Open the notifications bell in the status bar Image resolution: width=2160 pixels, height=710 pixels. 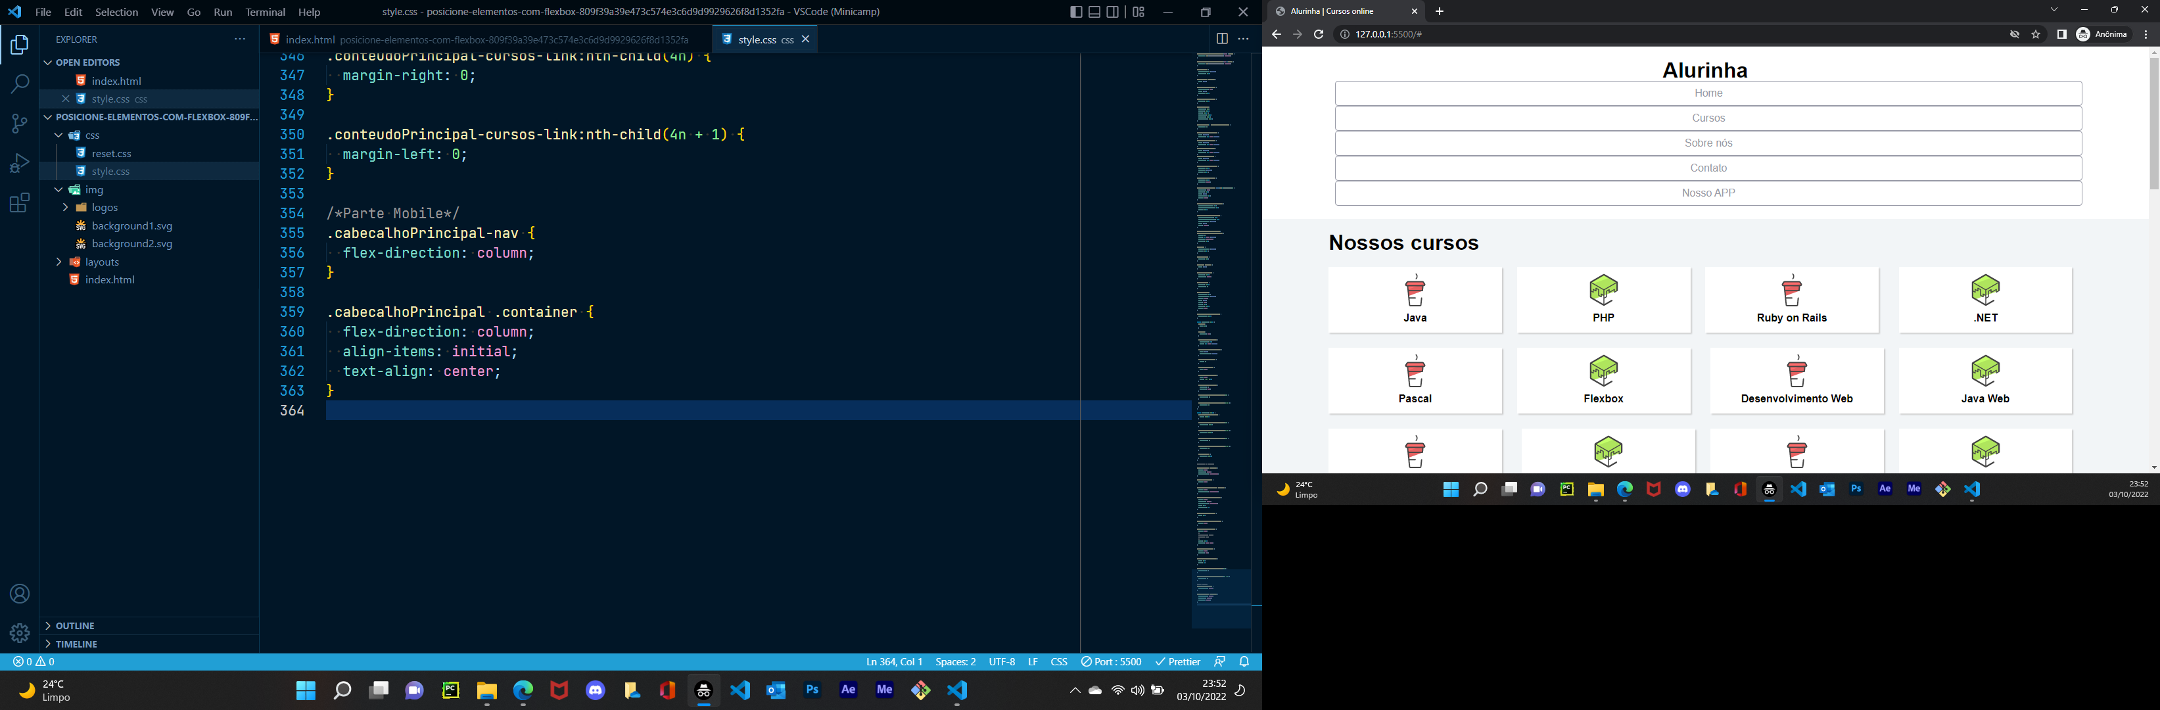pyautogui.click(x=1244, y=661)
